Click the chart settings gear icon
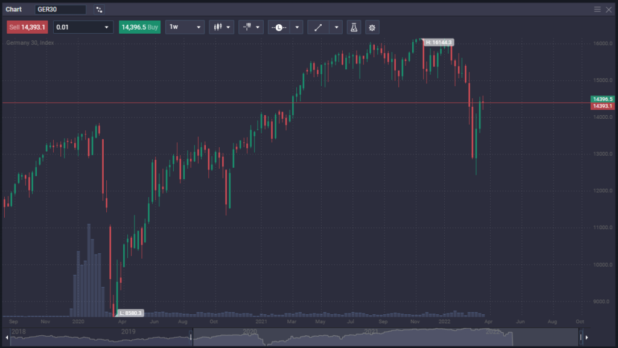This screenshot has width=618, height=348. 372,27
